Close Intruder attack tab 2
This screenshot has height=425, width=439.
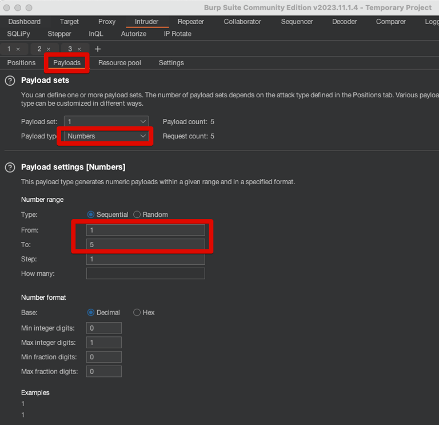point(49,49)
